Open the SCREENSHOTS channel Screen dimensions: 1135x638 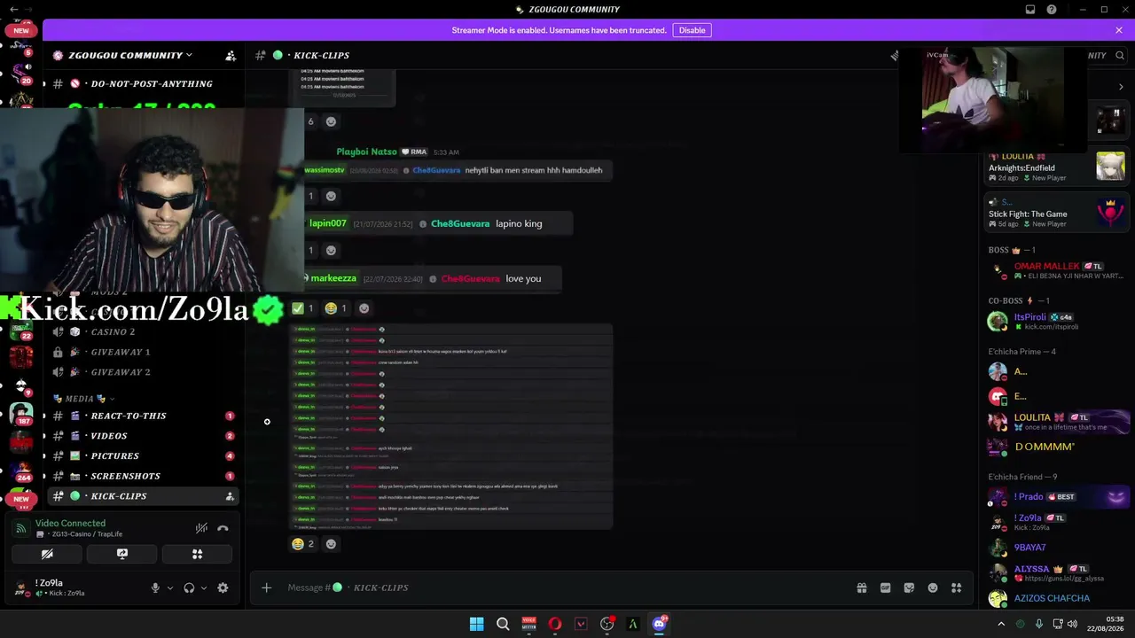(142, 476)
